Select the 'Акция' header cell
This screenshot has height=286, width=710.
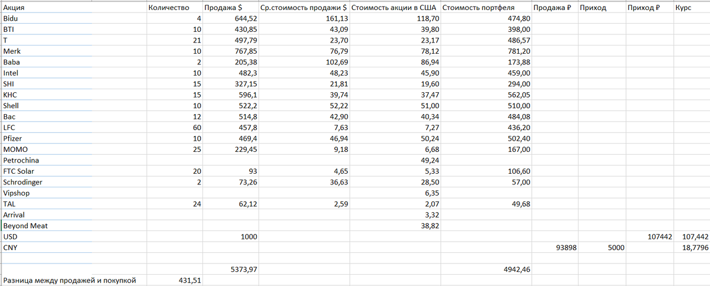pyautogui.click(x=73, y=8)
